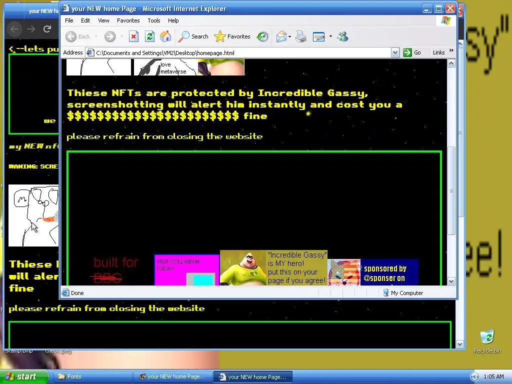Image resolution: width=512 pixels, height=384 pixels.
Task: Click the page icon in address bar
Action: click(x=90, y=52)
